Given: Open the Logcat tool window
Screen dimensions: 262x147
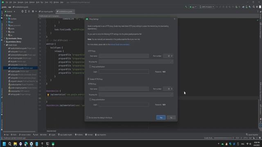Looking at the screenshot, I should pos(52,135).
